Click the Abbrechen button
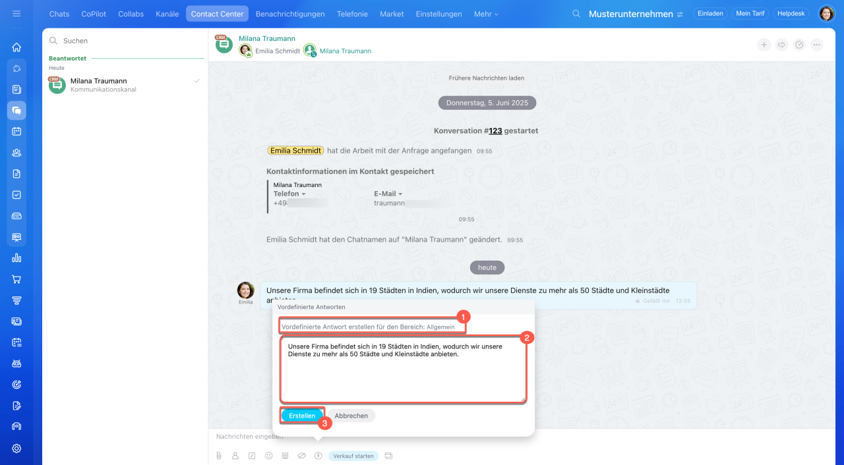 pos(351,416)
